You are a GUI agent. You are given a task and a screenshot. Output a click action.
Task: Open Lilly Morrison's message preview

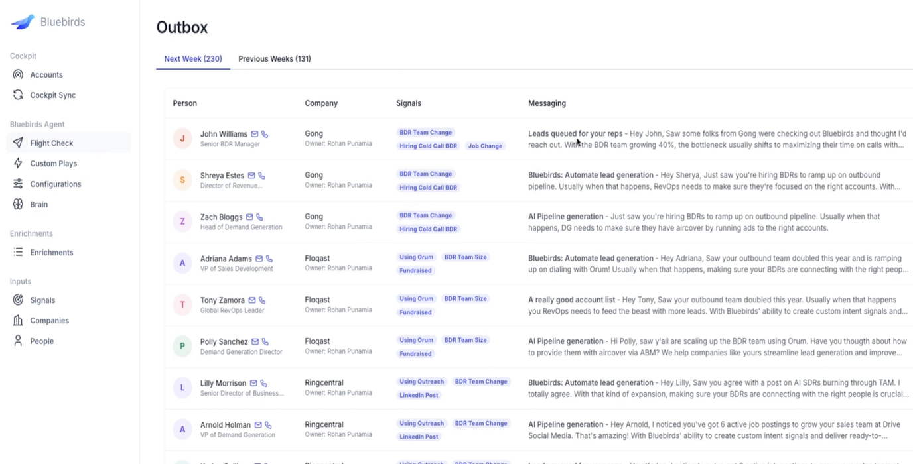coord(718,388)
